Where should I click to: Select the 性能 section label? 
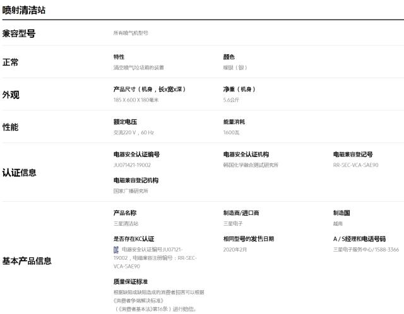tap(10, 127)
